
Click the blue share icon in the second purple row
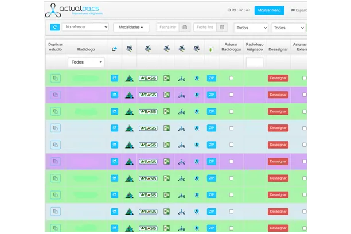point(114,162)
